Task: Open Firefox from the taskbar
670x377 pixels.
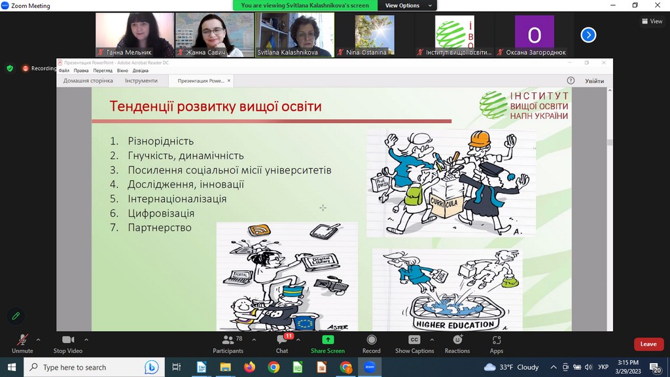Action: click(249, 367)
